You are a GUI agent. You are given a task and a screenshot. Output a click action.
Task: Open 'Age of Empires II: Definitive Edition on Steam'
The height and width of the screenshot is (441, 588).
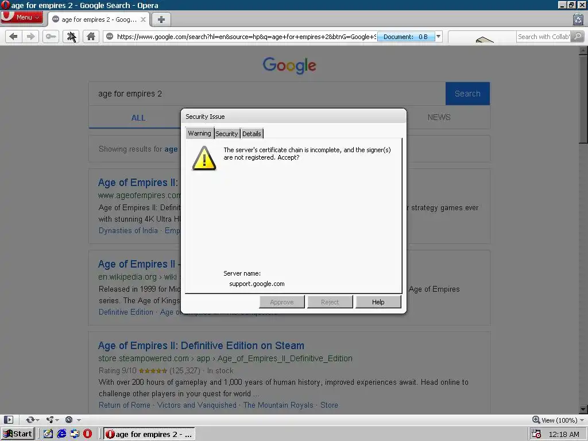(201, 345)
